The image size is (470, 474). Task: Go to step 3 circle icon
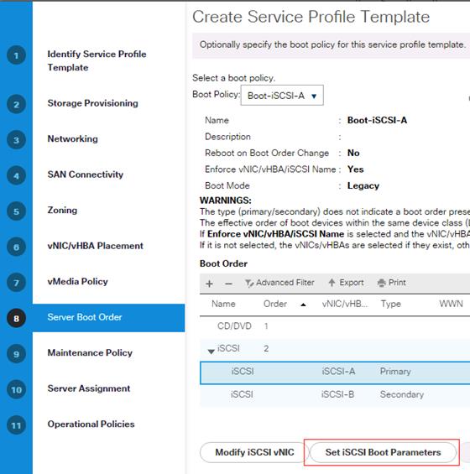pos(16,140)
